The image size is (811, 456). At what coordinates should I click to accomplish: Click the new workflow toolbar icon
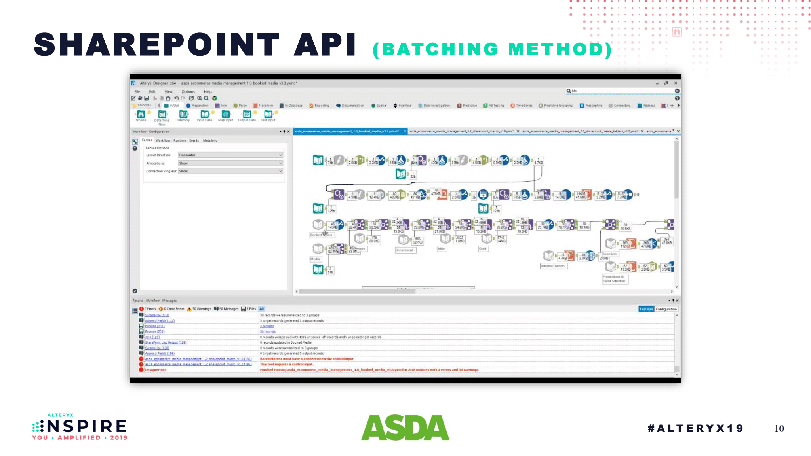coord(133,98)
